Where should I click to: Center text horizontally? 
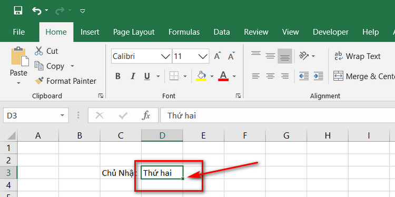pos(270,76)
